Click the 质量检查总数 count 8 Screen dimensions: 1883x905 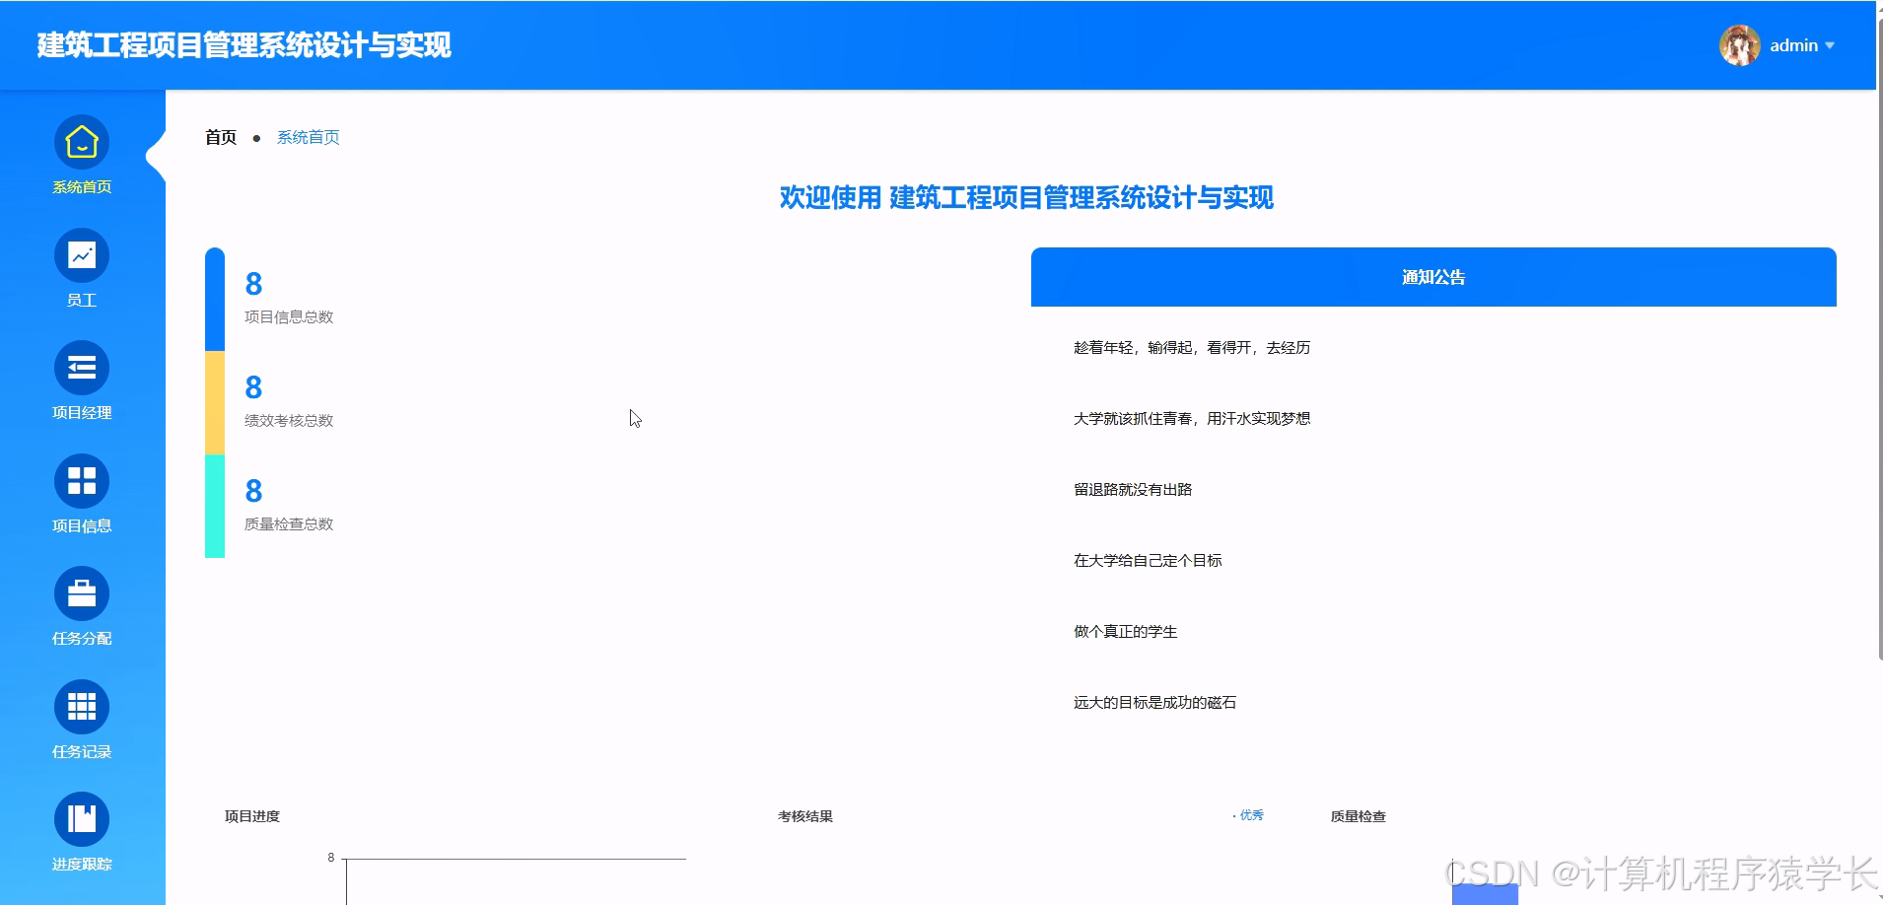(253, 492)
